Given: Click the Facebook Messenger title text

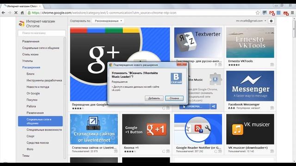Looking at the screenshot, I should (244, 105).
